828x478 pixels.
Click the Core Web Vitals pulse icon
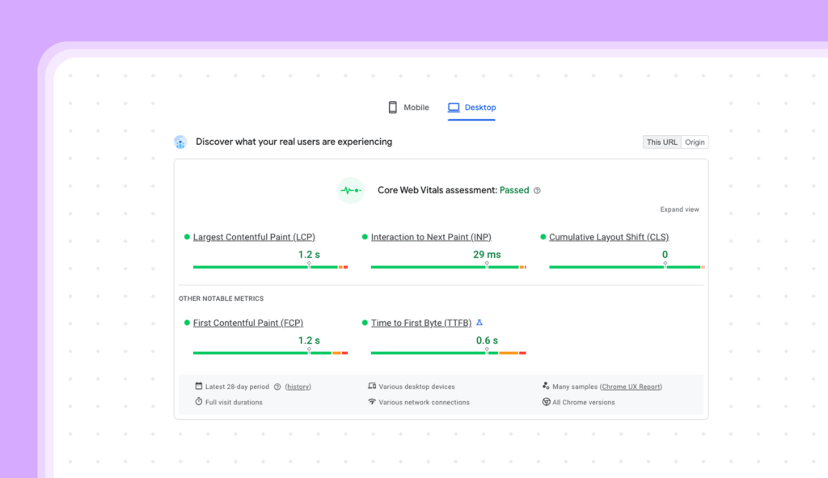351,190
